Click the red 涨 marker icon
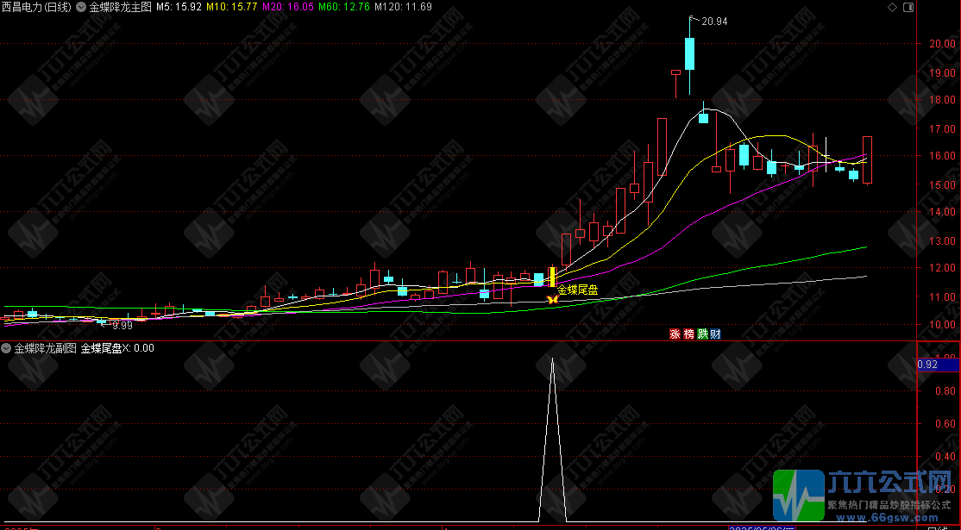Viewport: 961px width, 530px height. [x=675, y=334]
